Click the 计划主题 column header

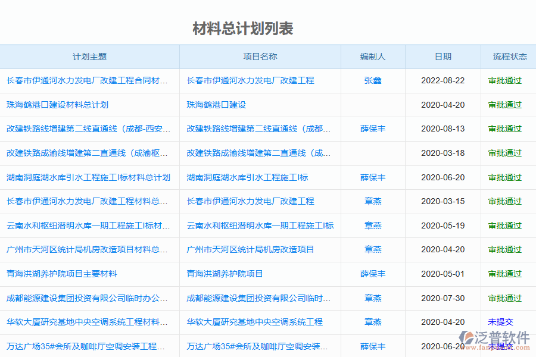[91, 57]
